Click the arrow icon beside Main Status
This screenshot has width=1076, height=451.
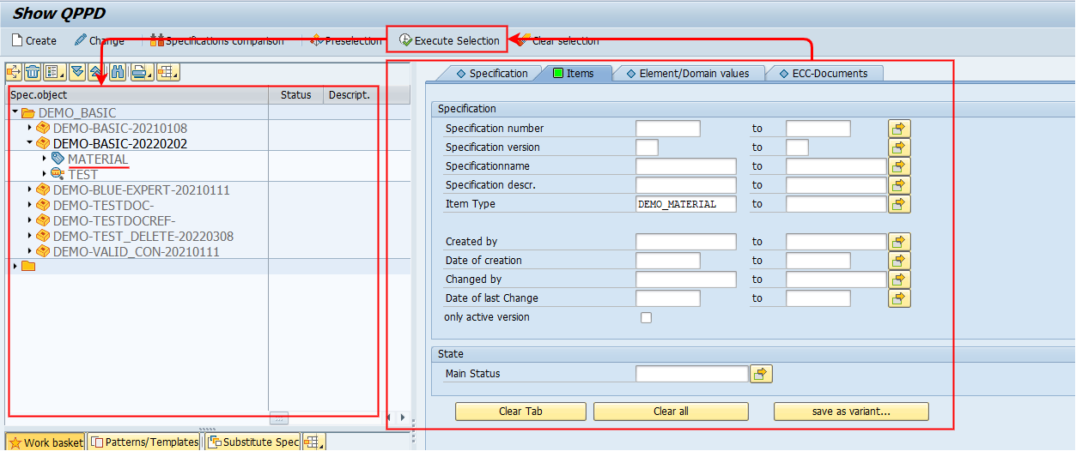(761, 374)
